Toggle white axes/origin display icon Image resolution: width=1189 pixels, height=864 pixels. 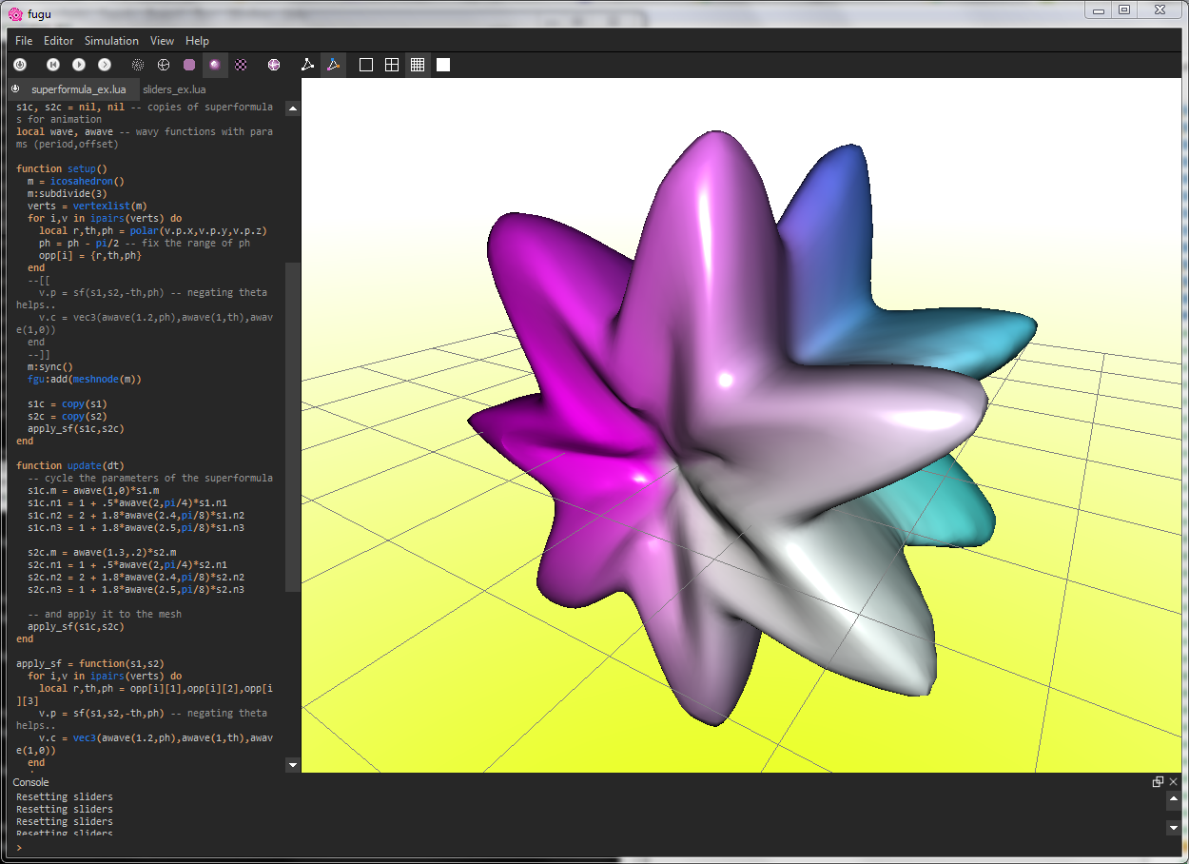[307, 65]
